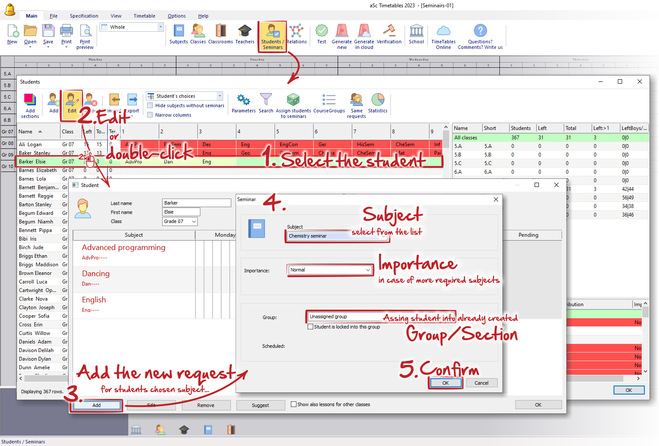Open the Help menu
The height and width of the screenshot is (446, 659).
pos(203,16)
